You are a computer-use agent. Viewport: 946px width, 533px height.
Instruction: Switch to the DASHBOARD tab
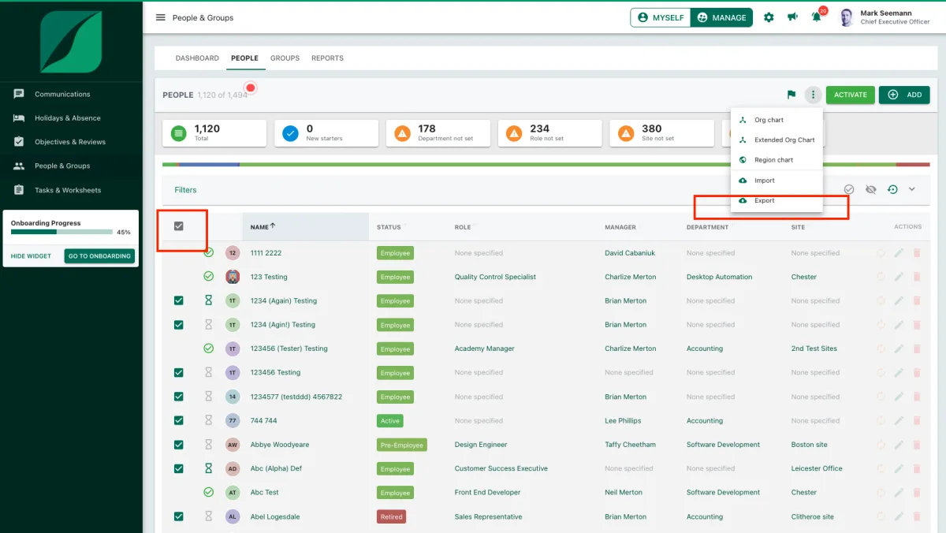pos(197,58)
